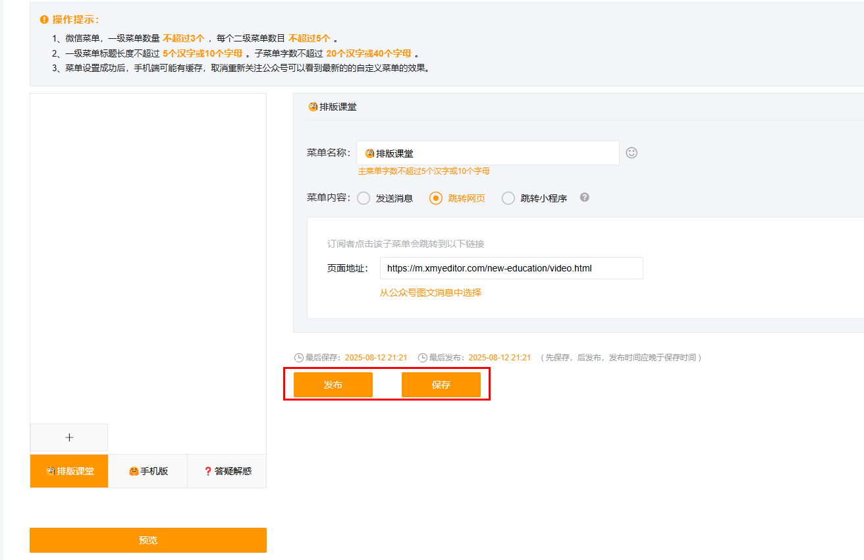864x560 pixels.
Task: Click orange warning icon next to 操作提示
Action: [44, 20]
